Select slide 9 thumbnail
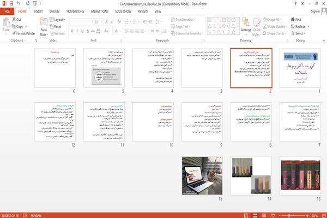The width and height of the screenshot is (327, 218). (202, 122)
